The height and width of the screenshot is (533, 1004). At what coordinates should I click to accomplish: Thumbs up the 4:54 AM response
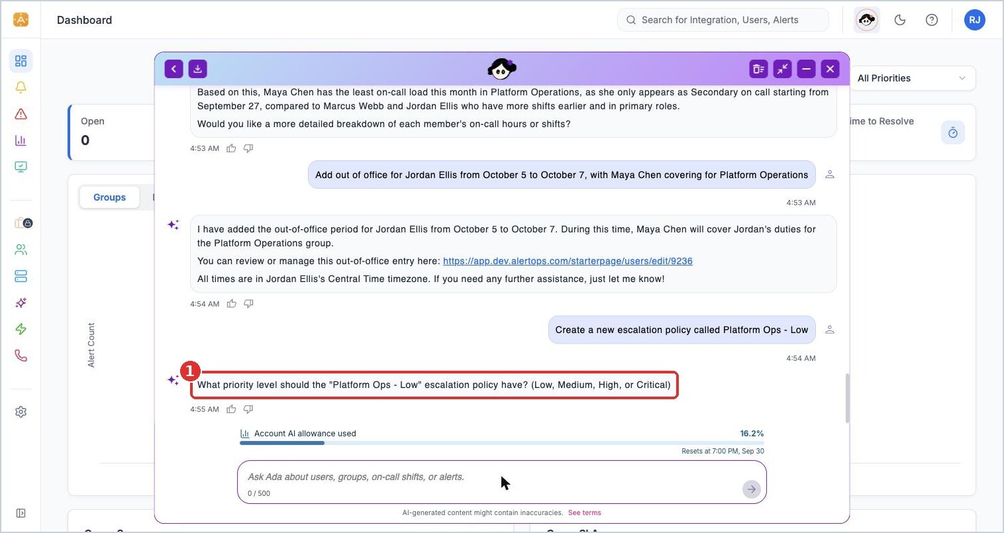click(231, 304)
